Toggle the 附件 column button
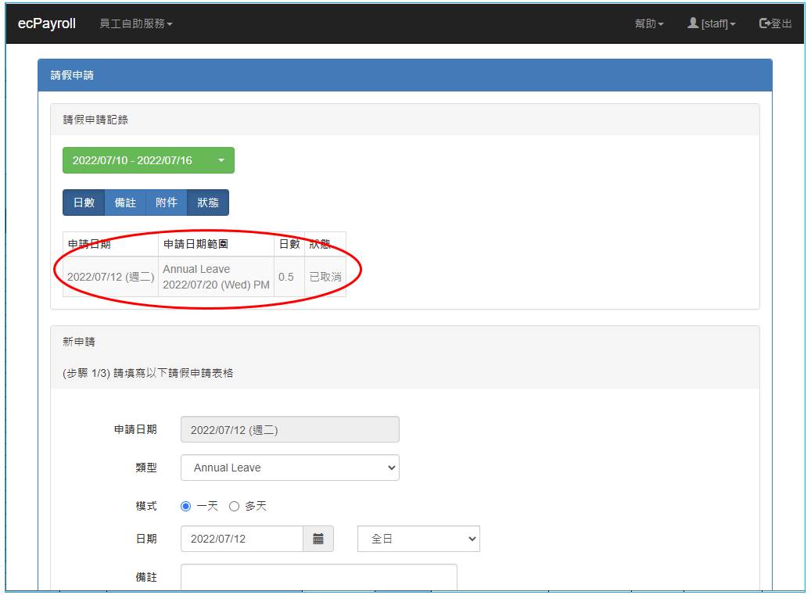This screenshot has width=811, height=595. 167,203
